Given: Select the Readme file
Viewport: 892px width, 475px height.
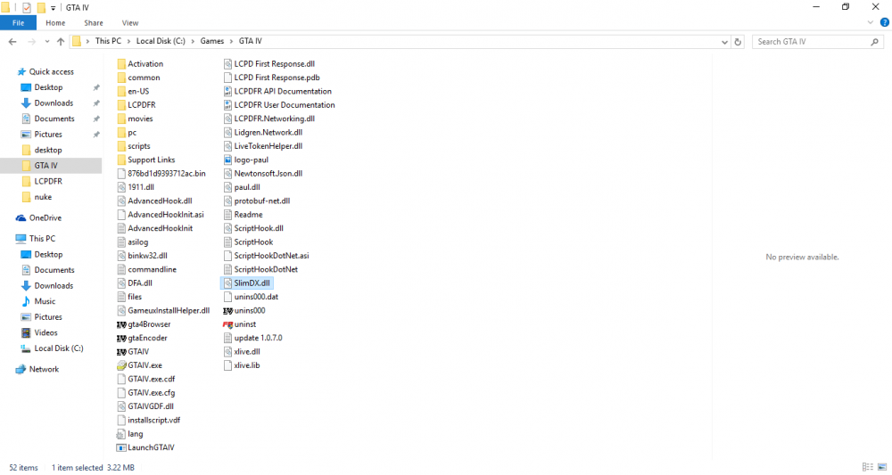Looking at the screenshot, I should (243, 215).
